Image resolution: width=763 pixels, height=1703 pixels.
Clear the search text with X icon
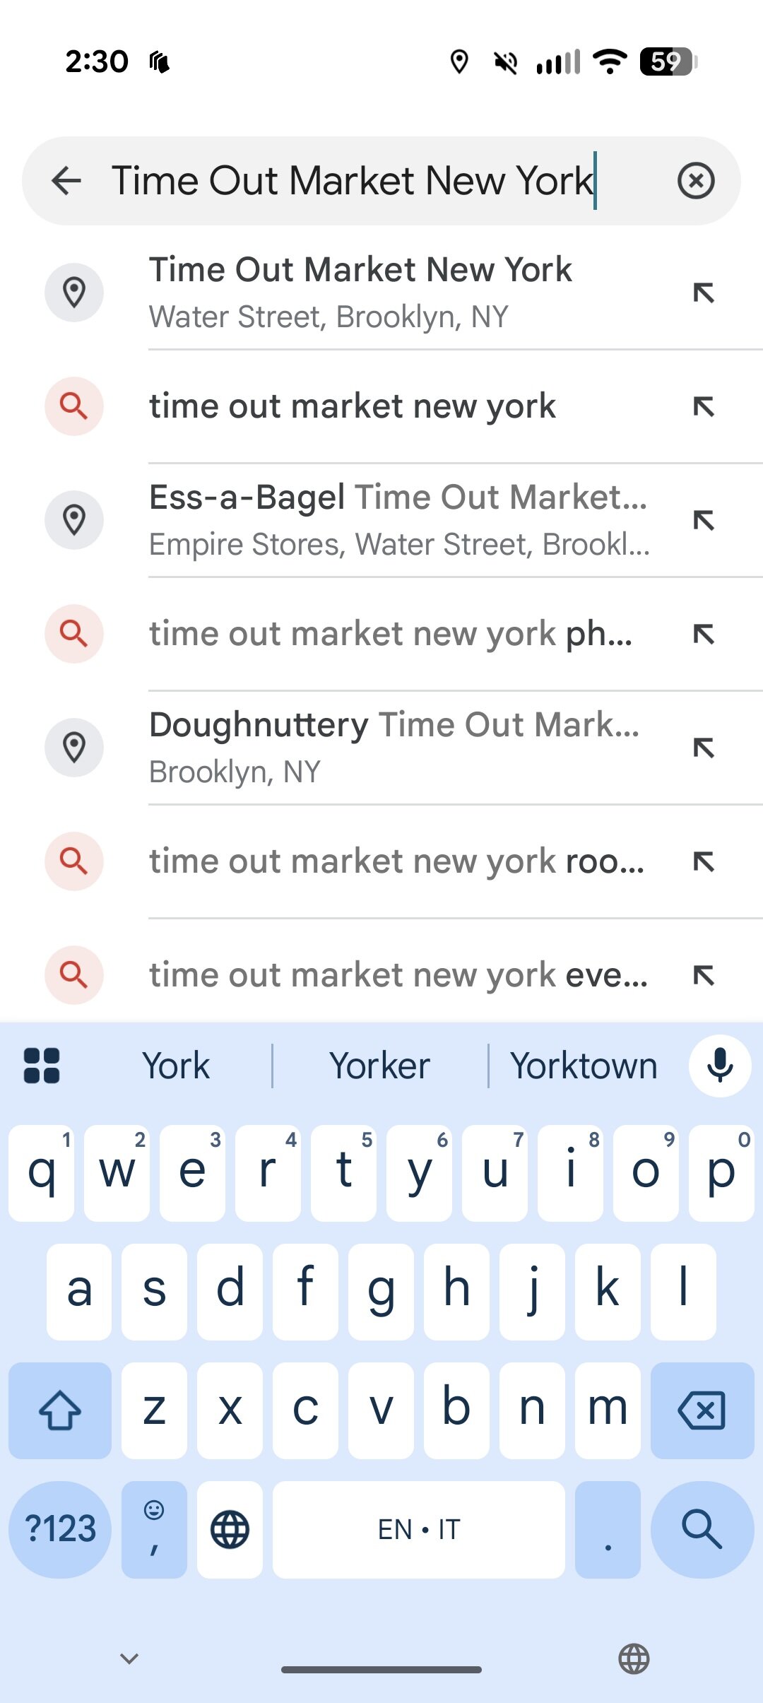(x=696, y=181)
